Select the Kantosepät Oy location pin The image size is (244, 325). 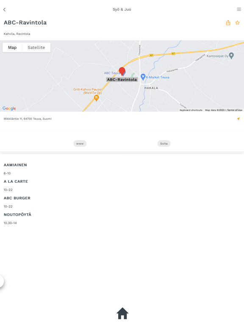232,56
